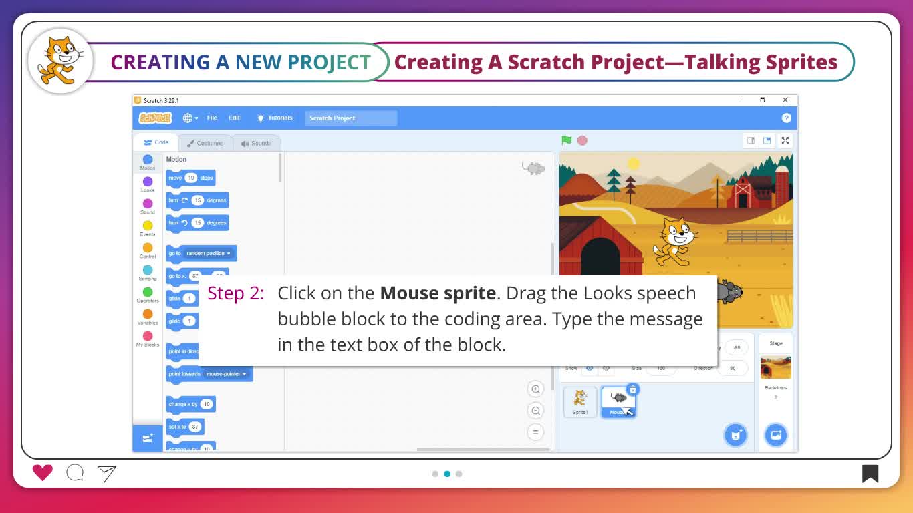Viewport: 913px width, 513px height.
Task: Click the block palette vertical scrollbar
Action: tap(280, 168)
